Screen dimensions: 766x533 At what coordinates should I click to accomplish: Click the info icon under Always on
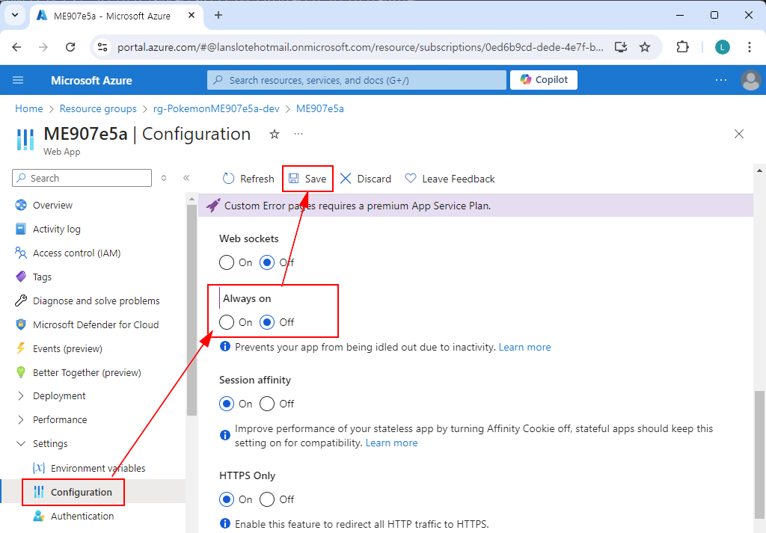[x=225, y=347]
